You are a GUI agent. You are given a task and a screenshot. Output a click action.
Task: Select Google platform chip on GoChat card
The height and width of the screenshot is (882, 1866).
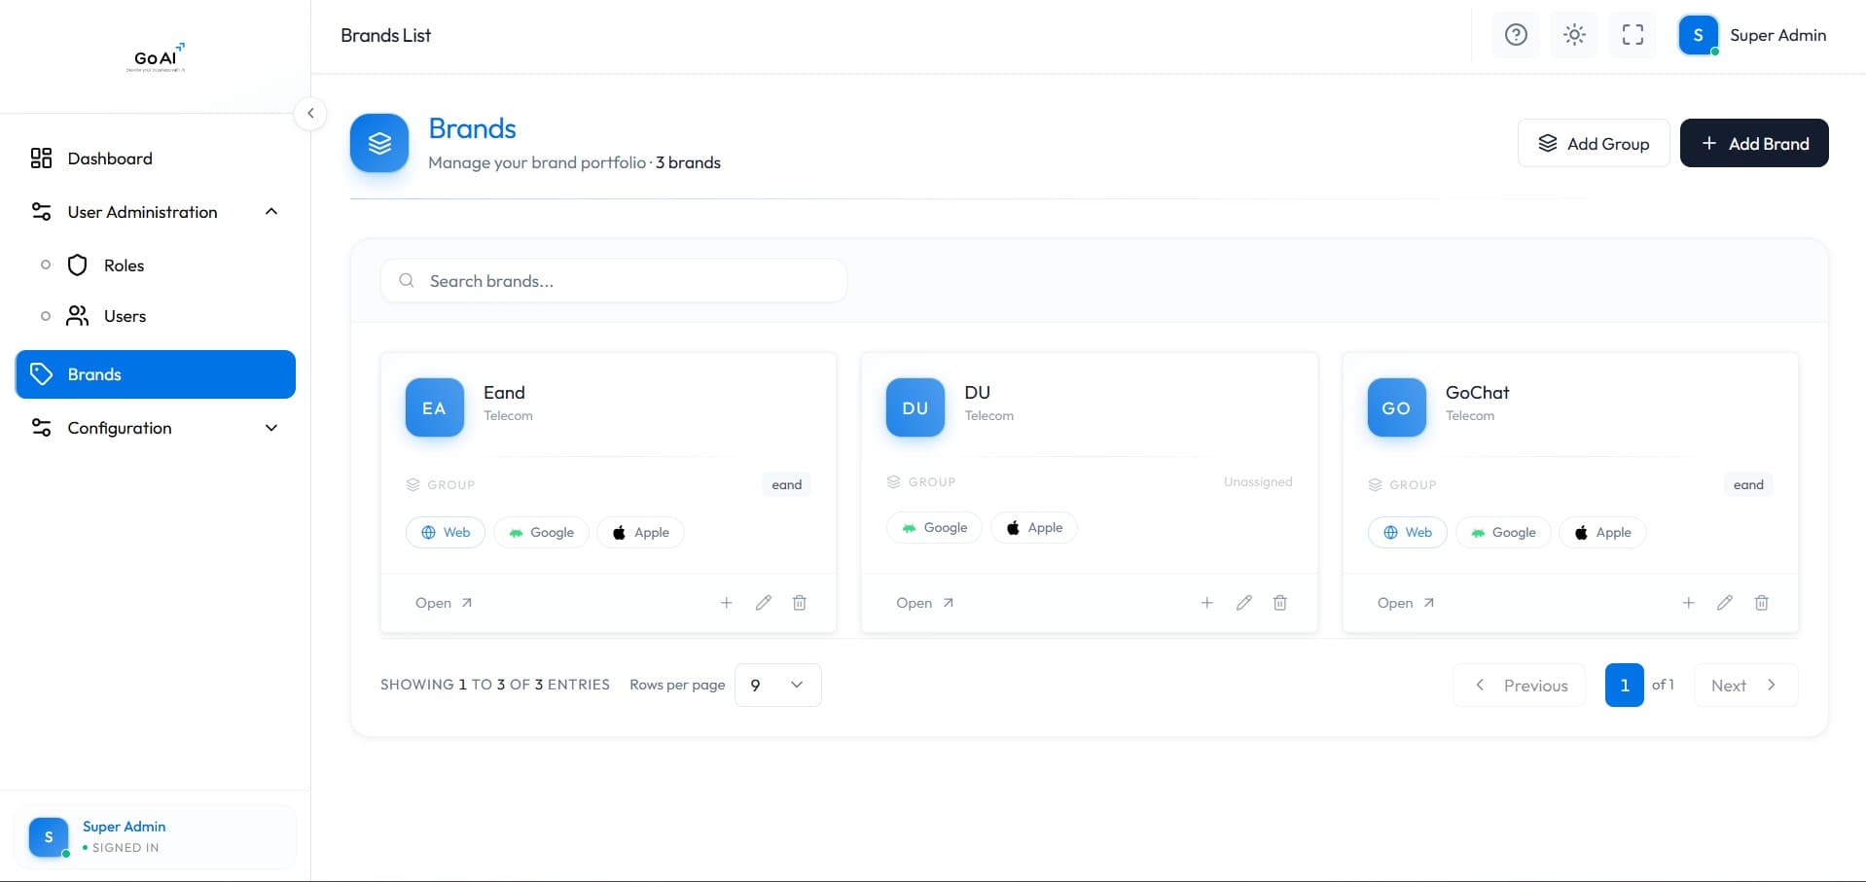[1503, 532]
